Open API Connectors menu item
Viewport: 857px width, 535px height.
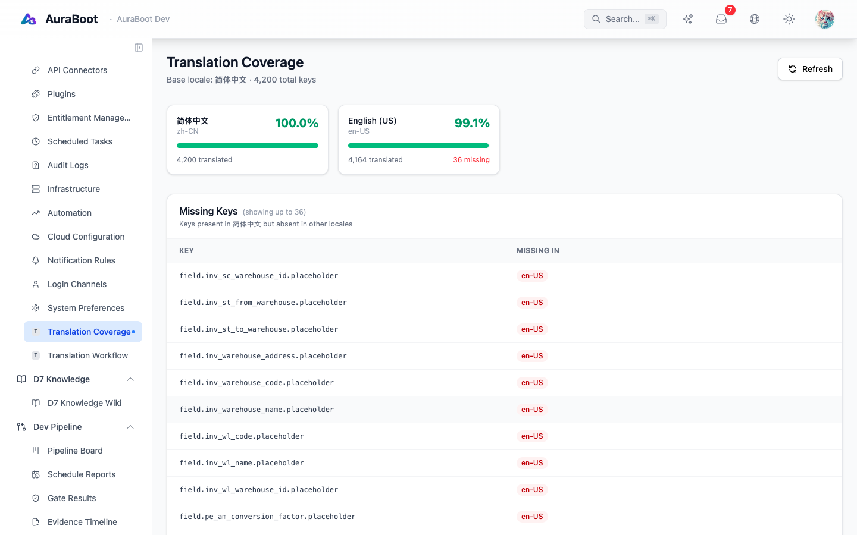click(83, 70)
